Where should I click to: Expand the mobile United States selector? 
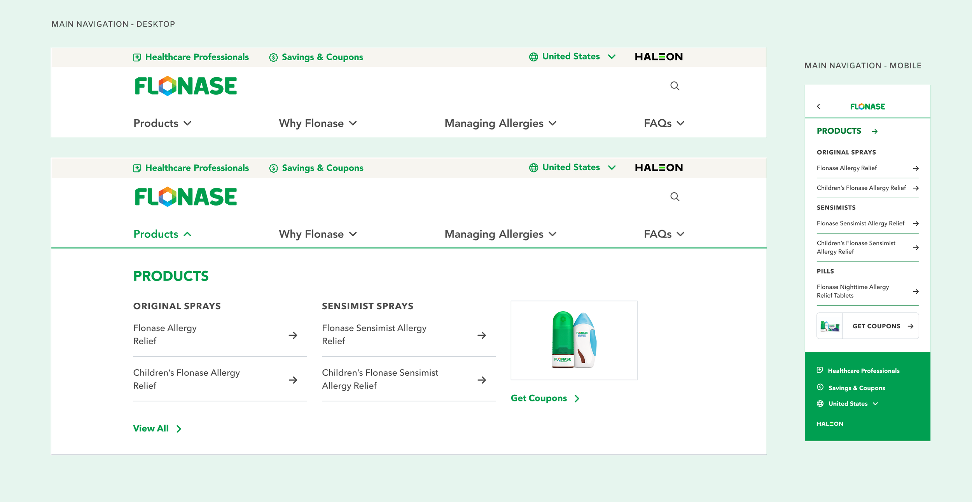pyautogui.click(x=848, y=404)
